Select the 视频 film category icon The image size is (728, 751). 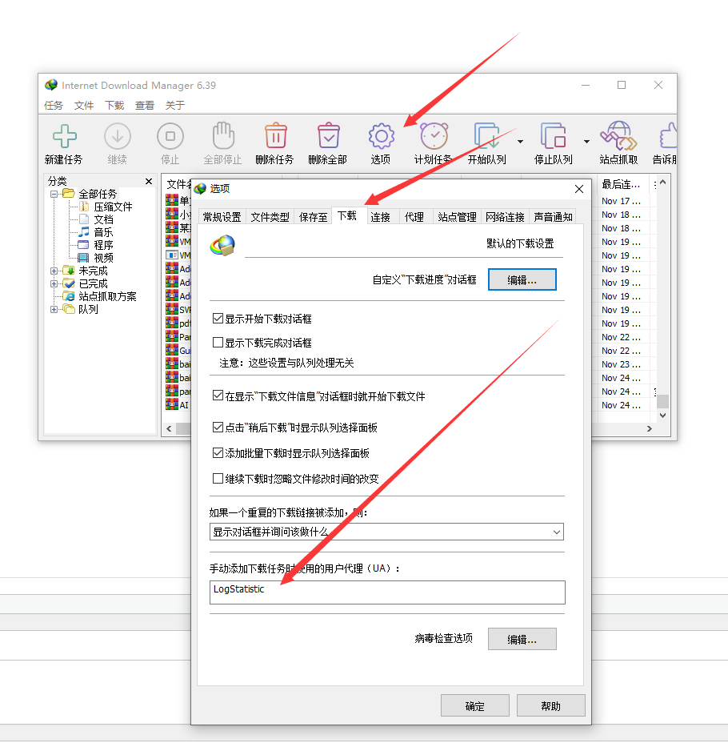(84, 258)
